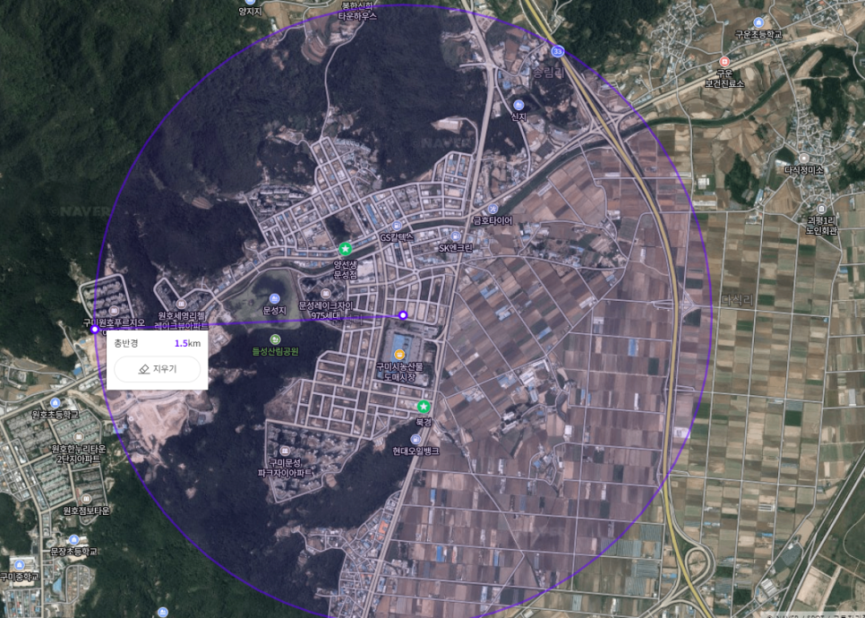Select the 구우 보건진료소 clinic icon
Viewport: 865px width, 618px height.
coord(724,61)
